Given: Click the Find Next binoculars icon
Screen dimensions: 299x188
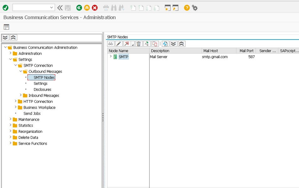Looking at the screenshot, I should [x=122, y=8].
